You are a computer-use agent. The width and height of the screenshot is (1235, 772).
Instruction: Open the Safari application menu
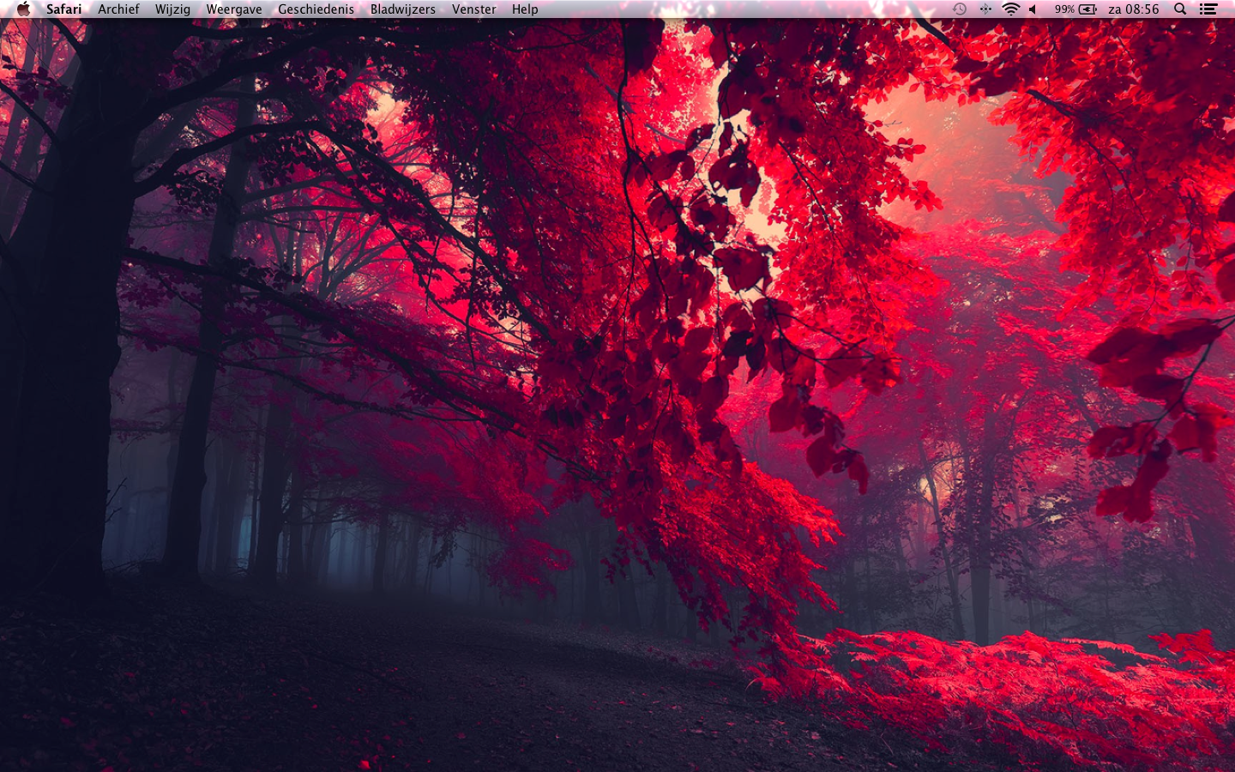click(64, 9)
